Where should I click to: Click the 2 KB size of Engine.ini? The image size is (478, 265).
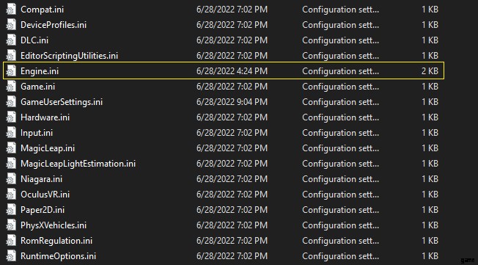click(x=430, y=71)
